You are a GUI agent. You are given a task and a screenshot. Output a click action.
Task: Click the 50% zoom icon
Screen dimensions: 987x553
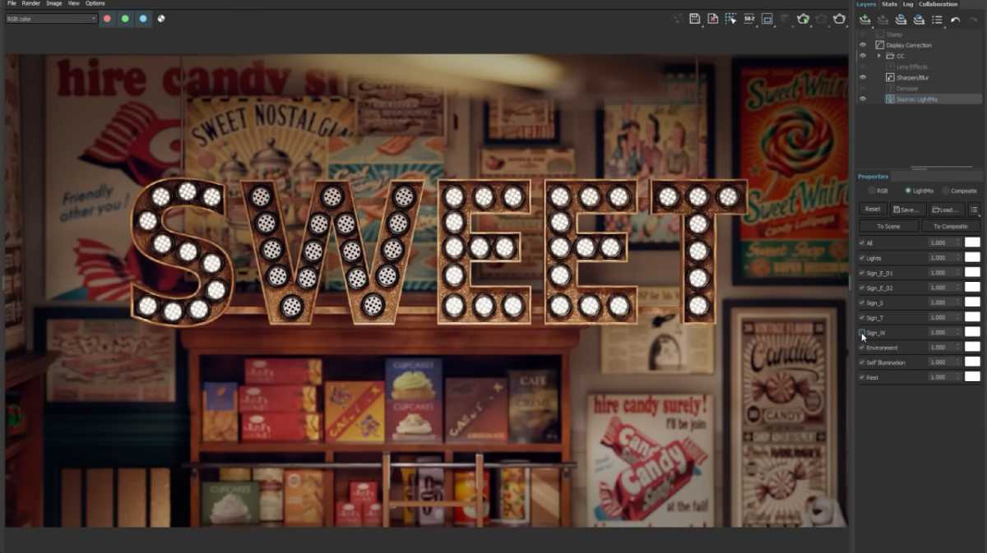pyautogui.click(x=749, y=18)
